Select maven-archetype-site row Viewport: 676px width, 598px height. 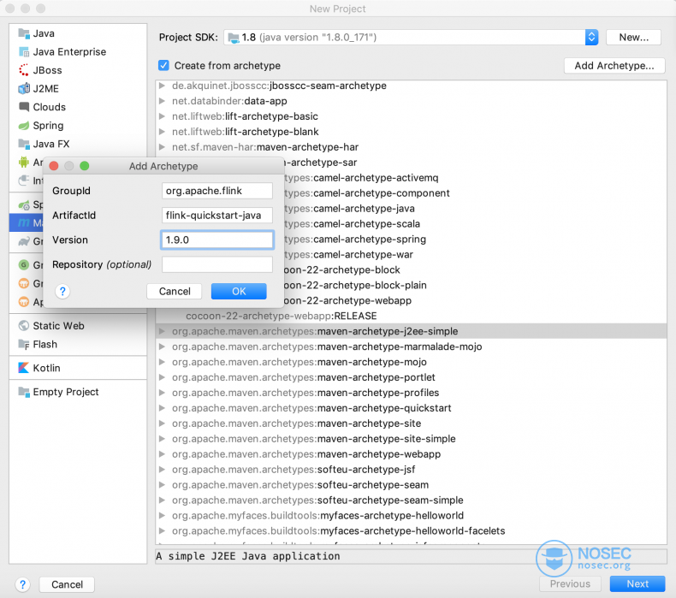point(412,423)
